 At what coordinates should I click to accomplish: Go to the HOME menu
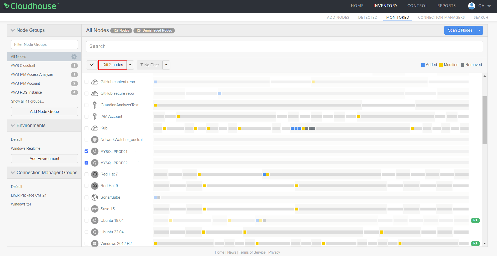[357, 6]
